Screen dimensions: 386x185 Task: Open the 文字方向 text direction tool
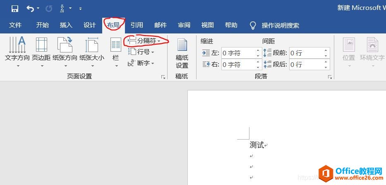coord(17,52)
